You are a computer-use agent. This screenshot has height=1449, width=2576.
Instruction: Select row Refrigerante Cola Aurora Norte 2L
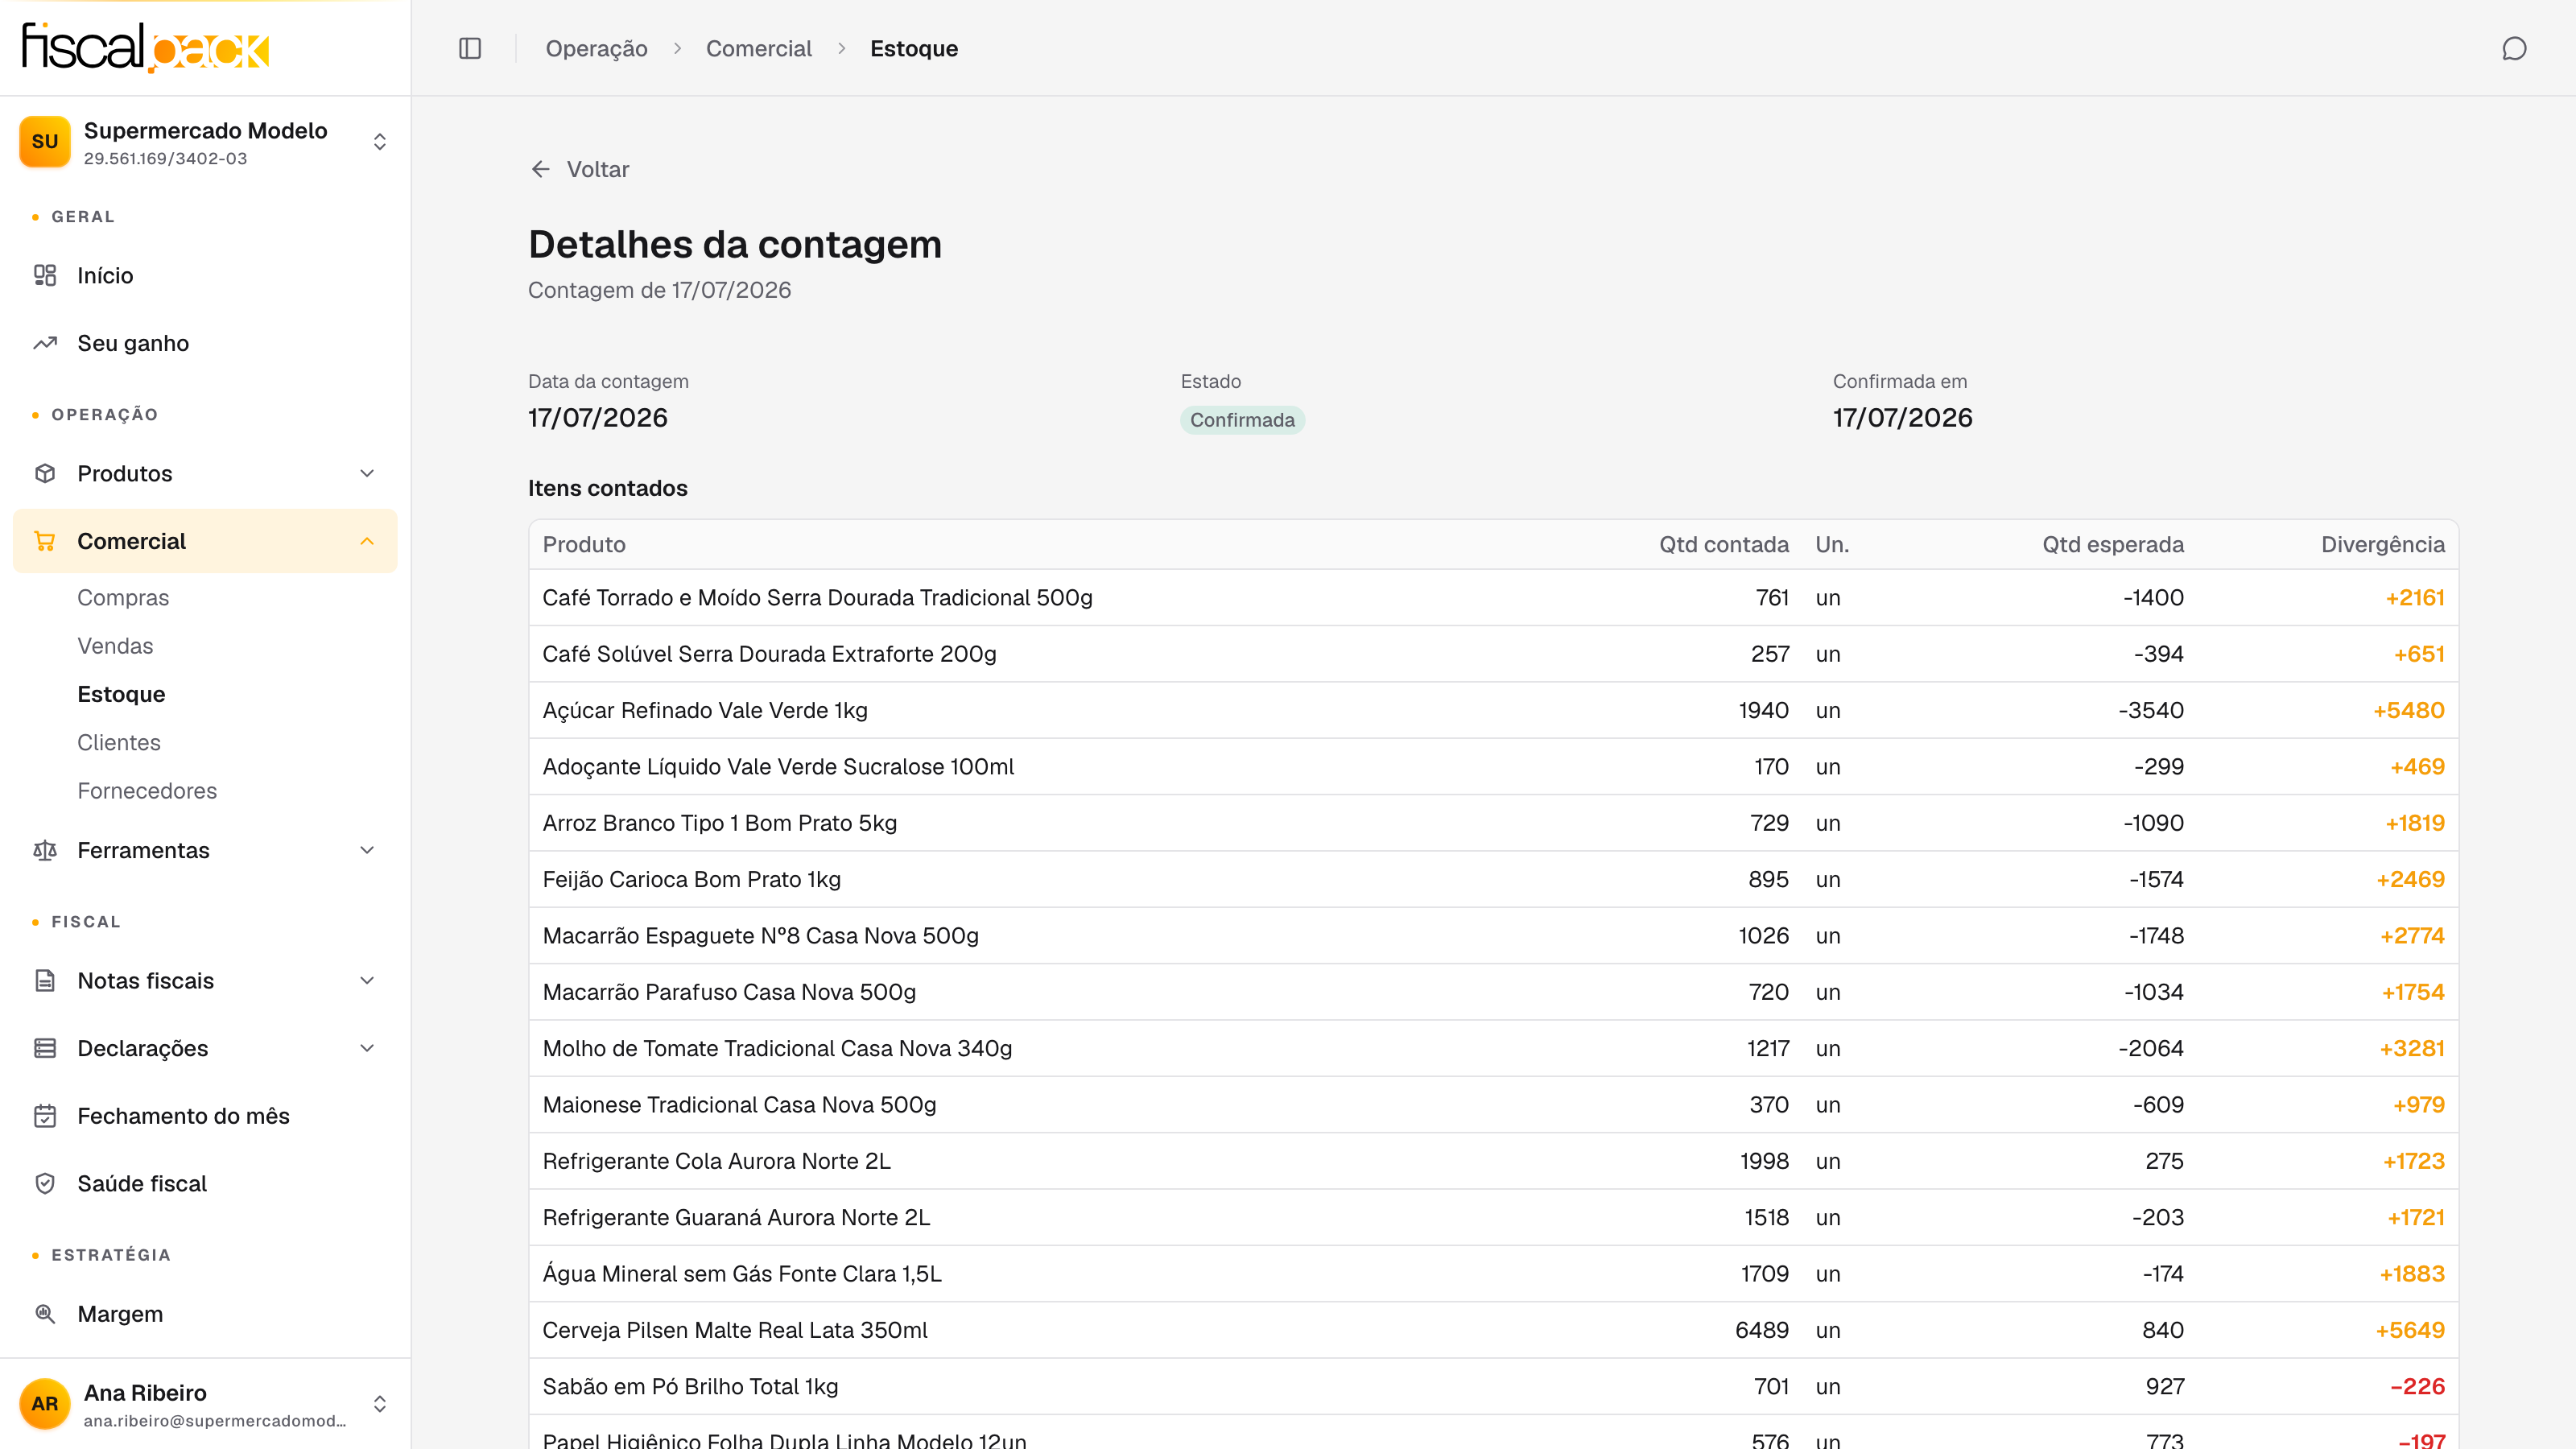click(1493, 1161)
